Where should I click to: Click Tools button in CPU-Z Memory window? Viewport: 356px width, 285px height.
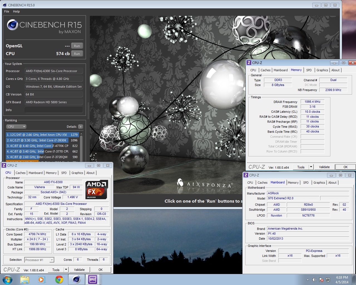click(x=301, y=167)
